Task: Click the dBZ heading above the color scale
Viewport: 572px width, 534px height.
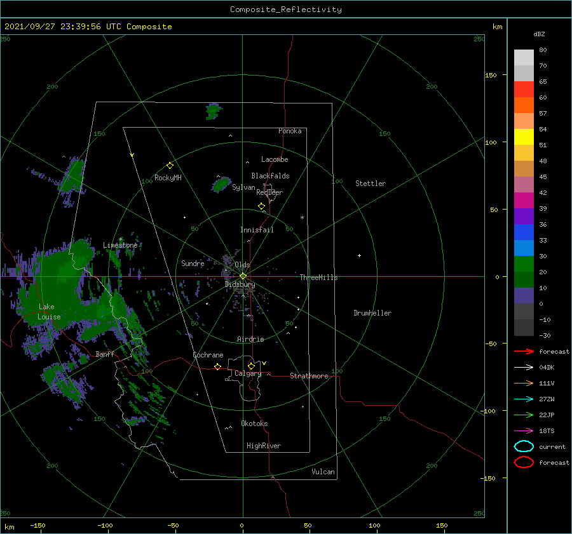Action: (x=539, y=34)
